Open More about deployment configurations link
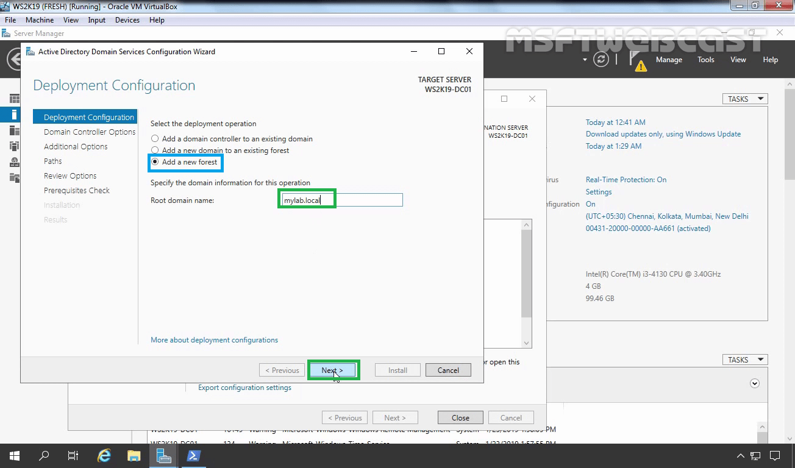 214,340
